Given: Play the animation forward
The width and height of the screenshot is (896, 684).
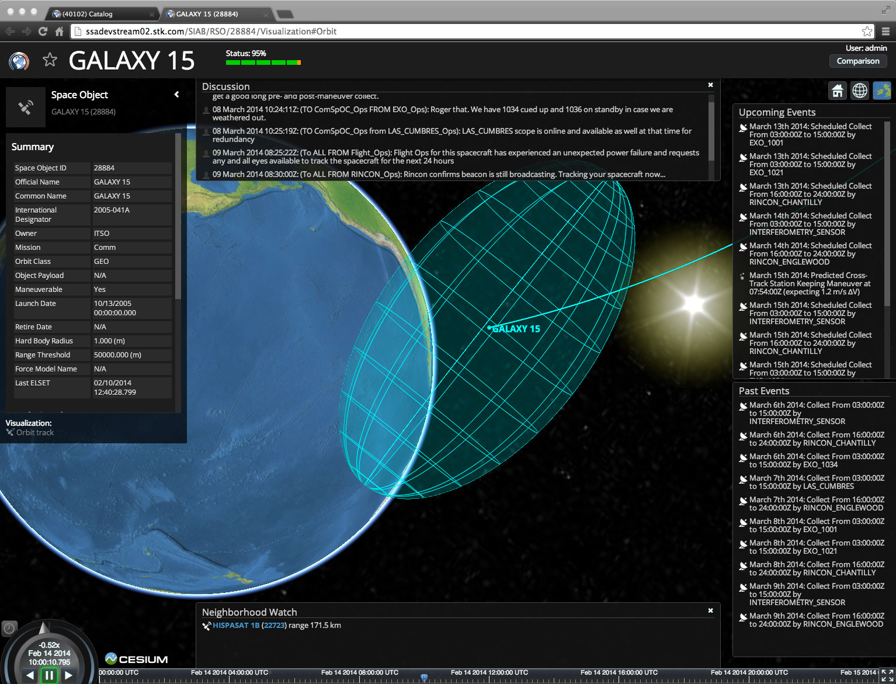Looking at the screenshot, I should coord(68,675).
